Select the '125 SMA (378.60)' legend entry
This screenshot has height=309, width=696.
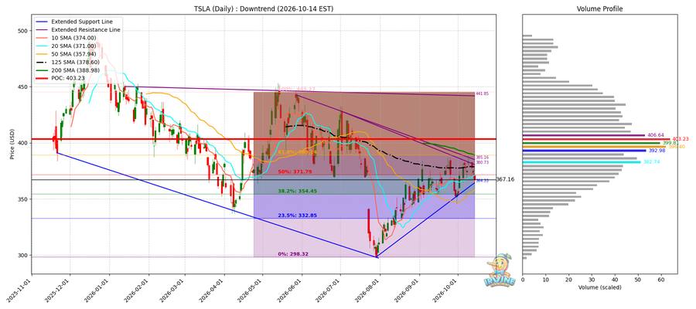(x=67, y=63)
